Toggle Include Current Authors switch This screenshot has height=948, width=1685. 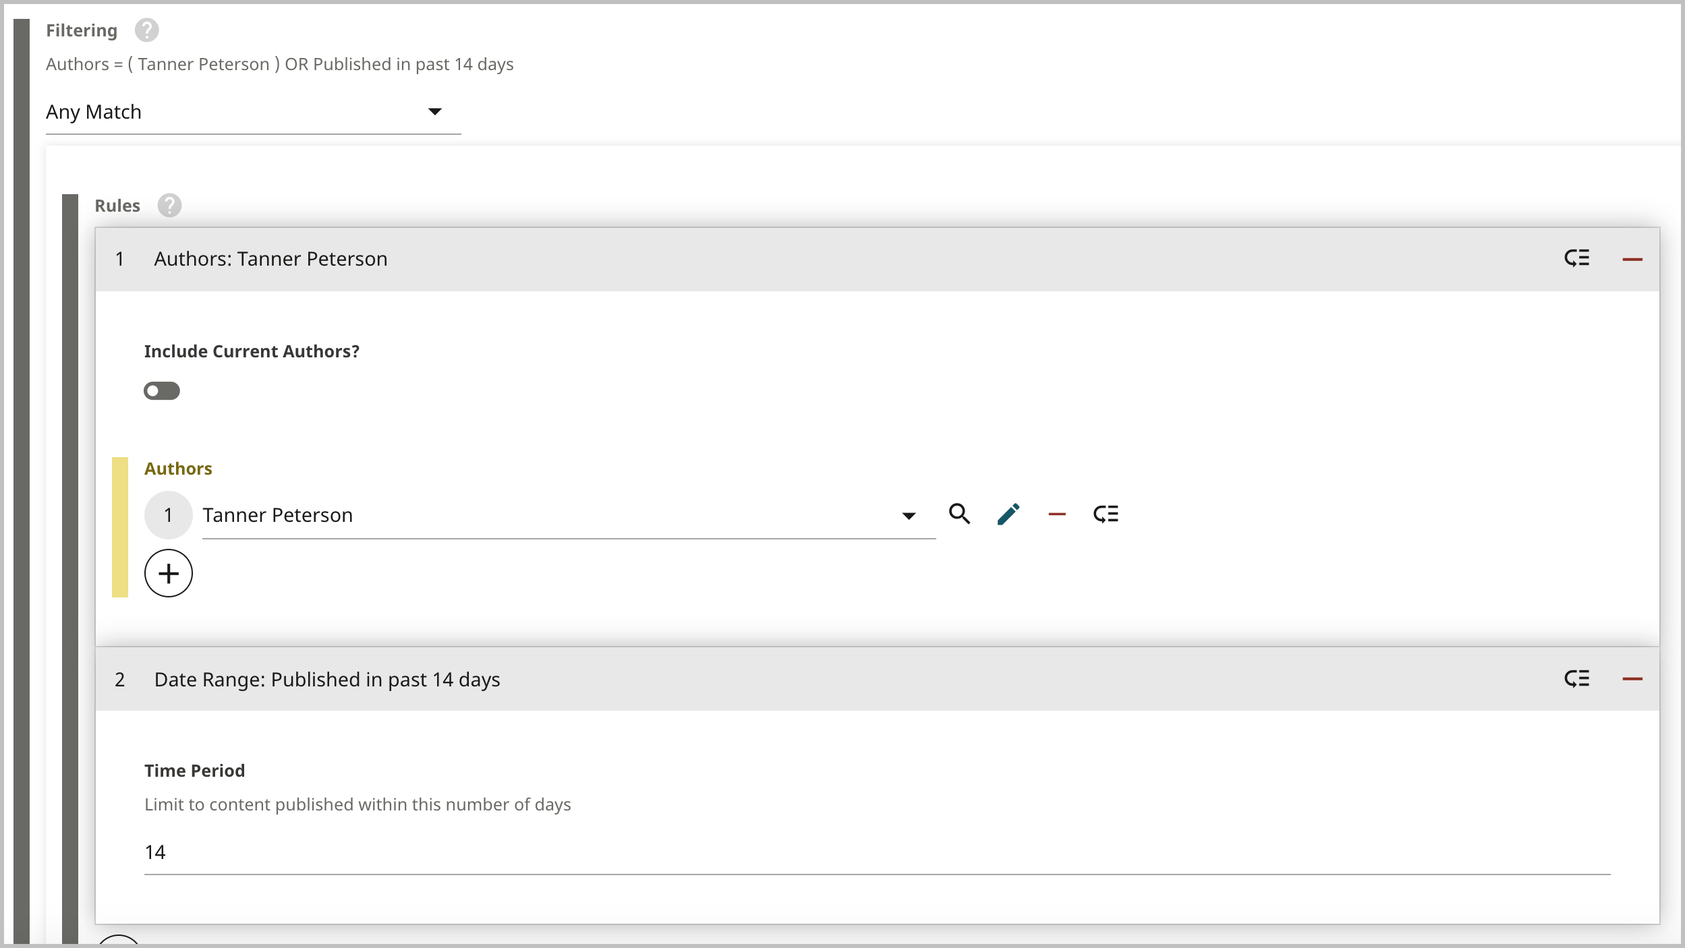click(x=162, y=391)
